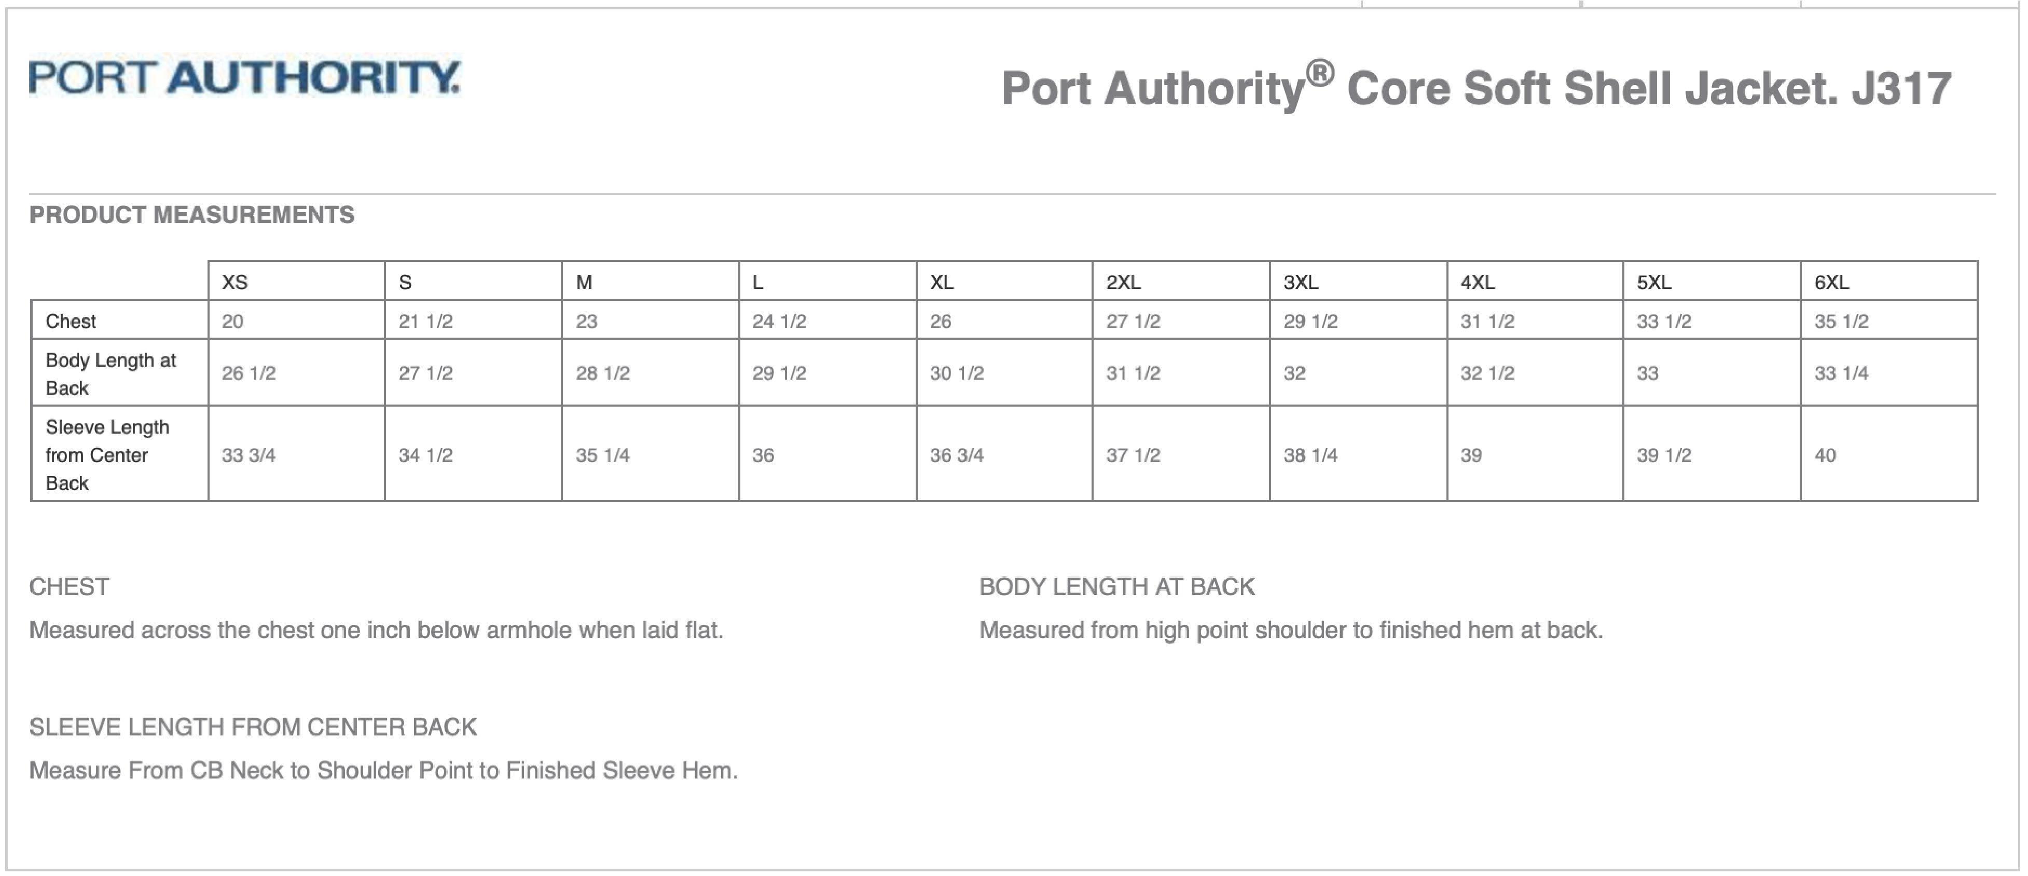The height and width of the screenshot is (876, 2028).
Task: Click the chest value 20 for XS
Action: 233,321
